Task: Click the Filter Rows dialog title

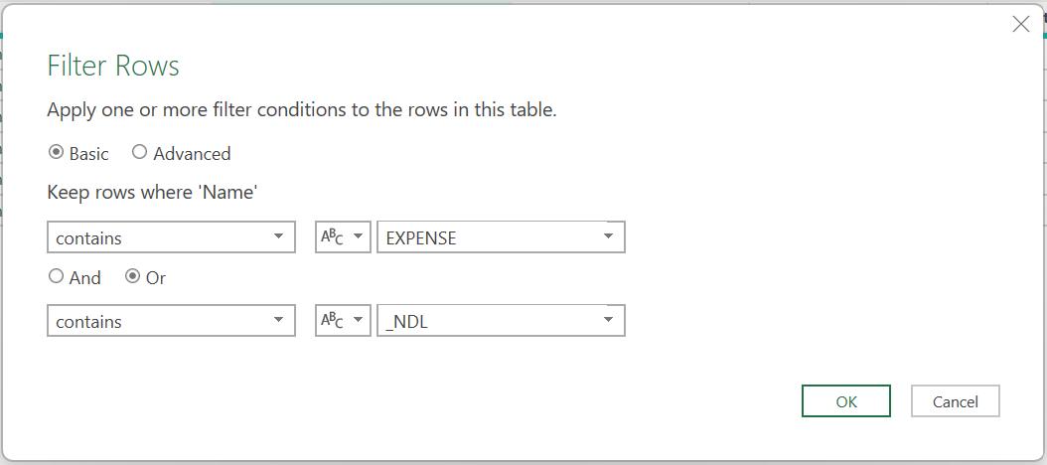Action: [x=113, y=67]
